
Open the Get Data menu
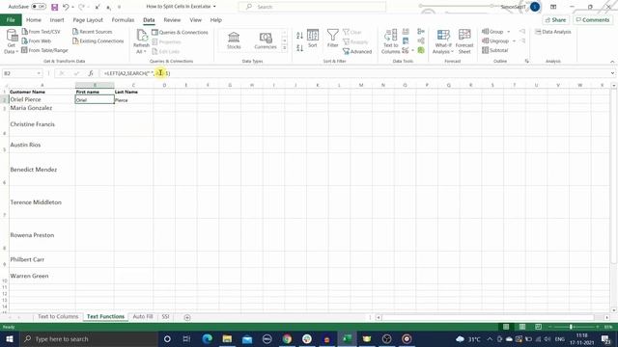coord(11,41)
